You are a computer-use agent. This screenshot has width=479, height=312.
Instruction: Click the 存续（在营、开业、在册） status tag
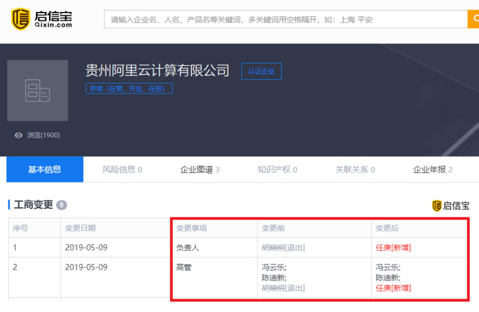pyautogui.click(x=129, y=89)
